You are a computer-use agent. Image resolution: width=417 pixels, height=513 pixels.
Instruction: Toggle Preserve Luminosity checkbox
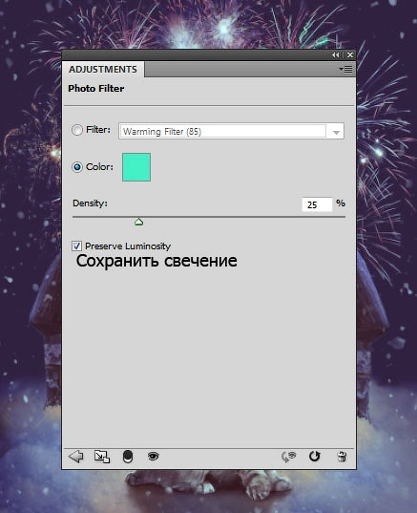tap(76, 246)
